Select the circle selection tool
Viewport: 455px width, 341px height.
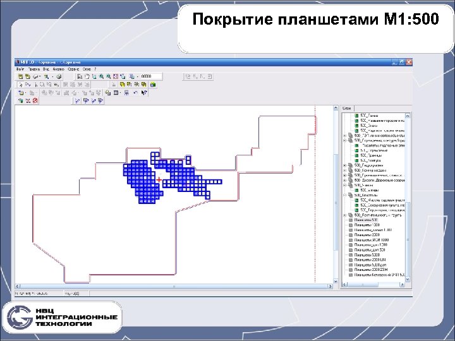click(x=42, y=85)
